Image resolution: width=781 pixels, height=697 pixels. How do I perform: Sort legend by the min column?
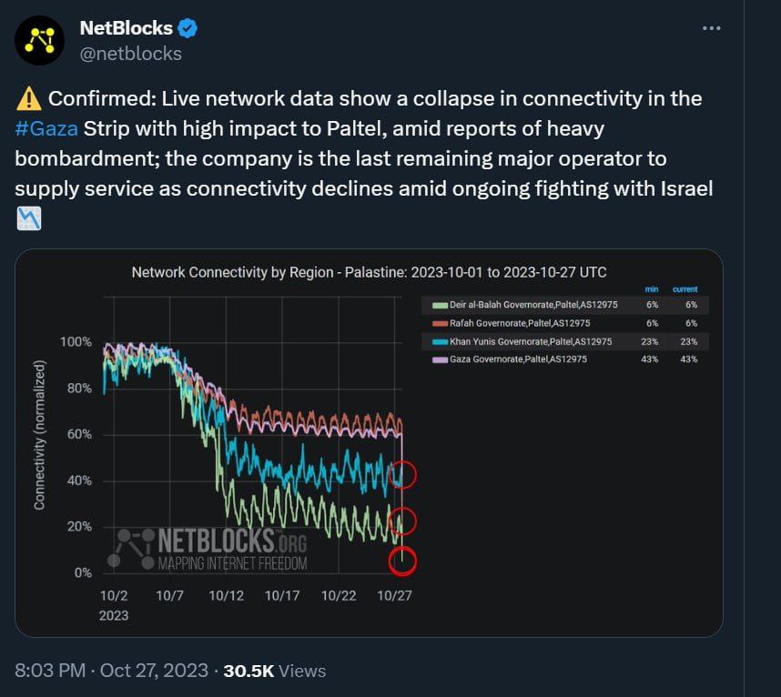tap(652, 288)
